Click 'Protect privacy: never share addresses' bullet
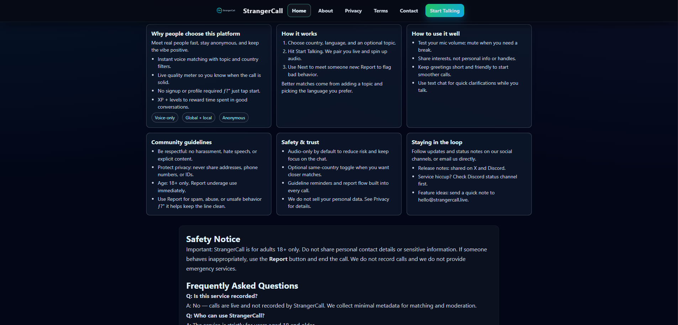This screenshot has height=325, width=678. (x=208, y=171)
